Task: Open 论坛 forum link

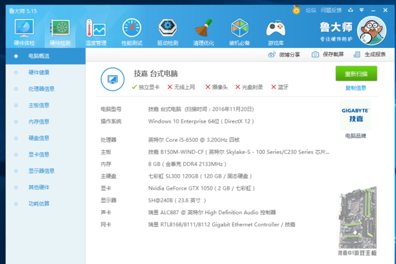Action: [310, 10]
